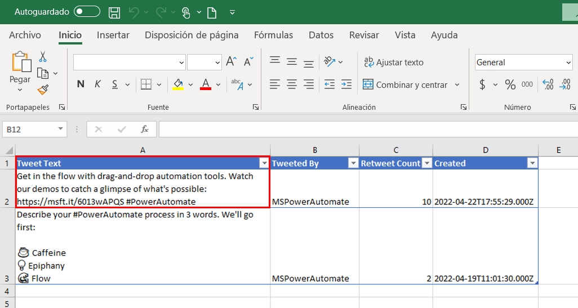Open the Retweet Count filter dropdown
Screen dimensions: 578x308
pyautogui.click(x=426, y=163)
